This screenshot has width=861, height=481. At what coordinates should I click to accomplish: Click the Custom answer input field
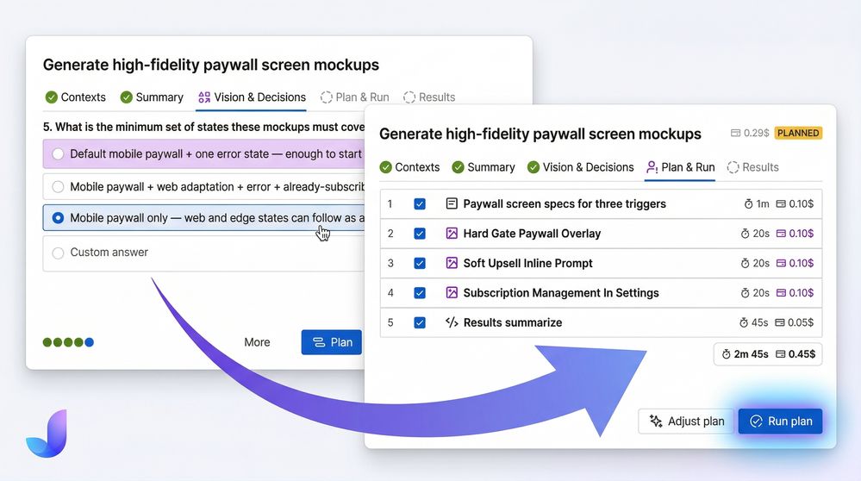pyautogui.click(x=204, y=253)
